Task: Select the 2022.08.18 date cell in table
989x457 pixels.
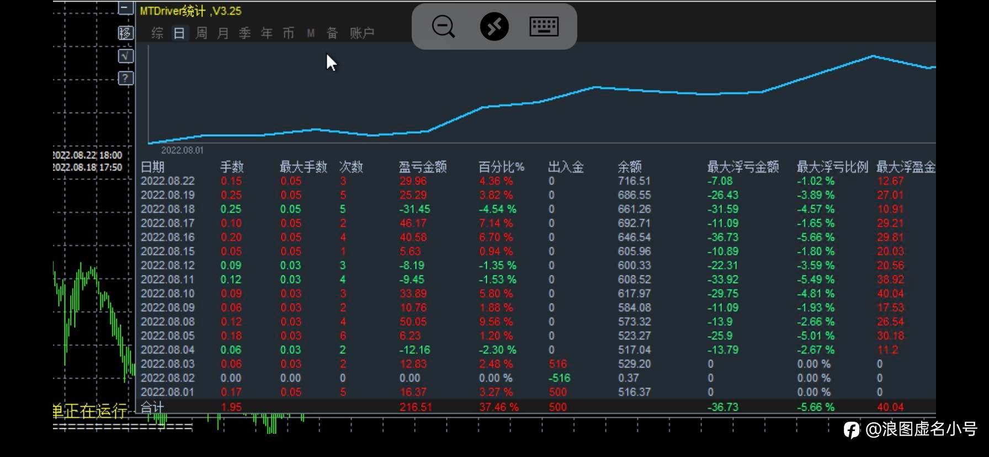Action: pos(168,209)
